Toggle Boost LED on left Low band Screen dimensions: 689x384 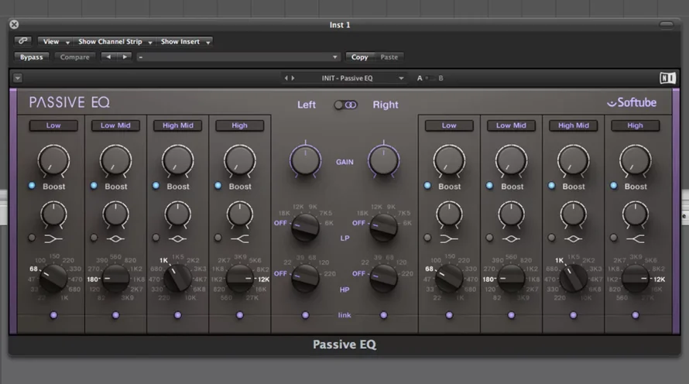pyautogui.click(x=32, y=185)
